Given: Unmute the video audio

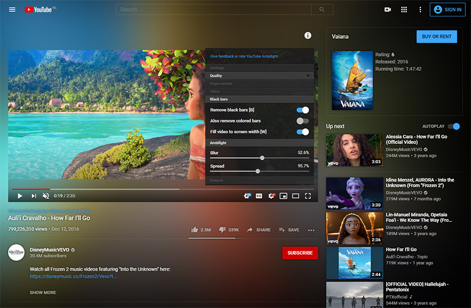Looking at the screenshot, I should 46,196.
